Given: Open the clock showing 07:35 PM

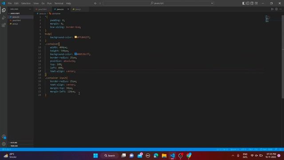Looking at the screenshot, I should point(271,156).
